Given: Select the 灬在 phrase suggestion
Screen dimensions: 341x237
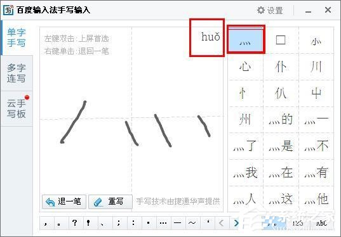Looking at the screenshot, I should point(281,172).
